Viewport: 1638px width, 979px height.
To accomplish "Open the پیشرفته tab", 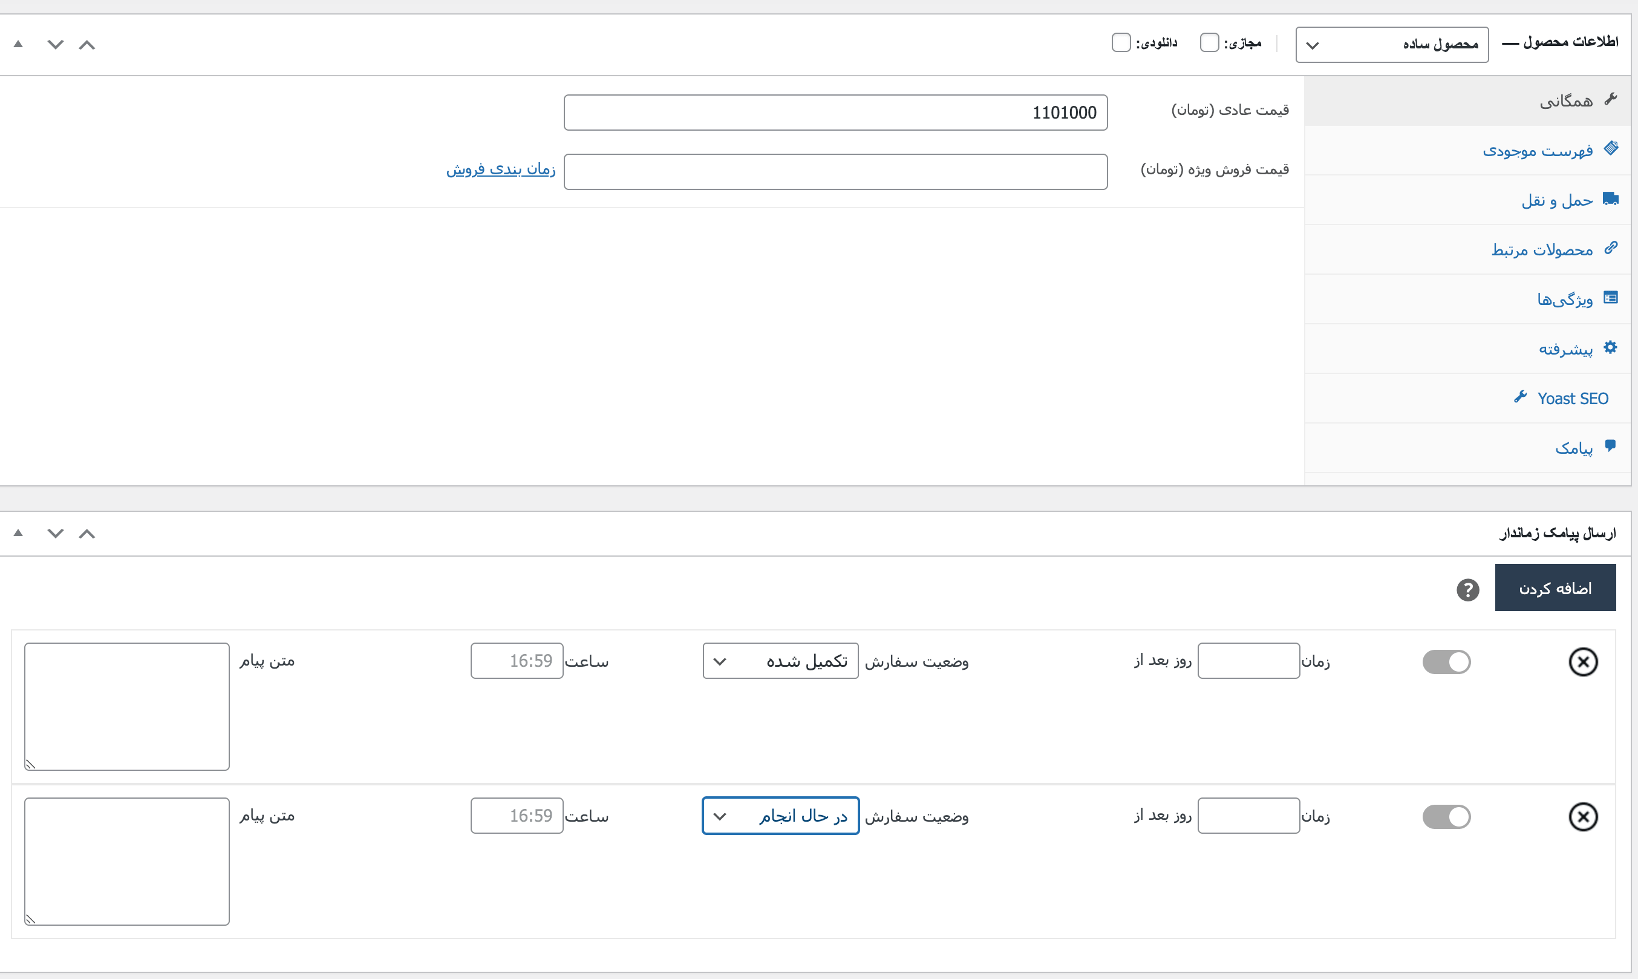I will click(x=1468, y=349).
